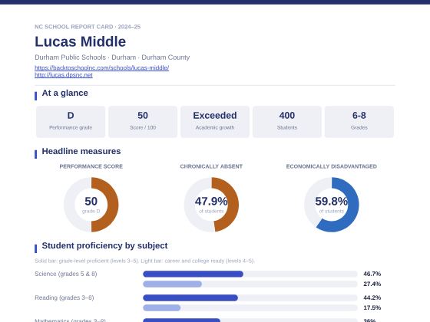Click the Reading (grades 3–8) label
The height and width of the screenshot is (322, 430).
tap(64, 297)
